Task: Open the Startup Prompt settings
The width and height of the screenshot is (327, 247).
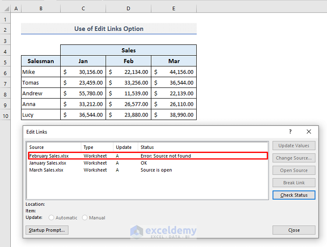Action: (x=47, y=230)
